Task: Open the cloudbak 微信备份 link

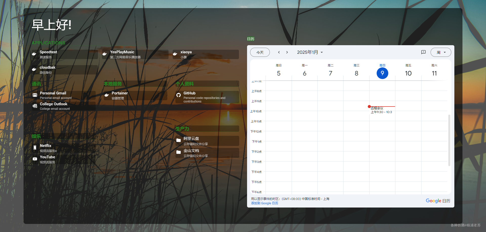Action: pyautogui.click(x=65, y=70)
